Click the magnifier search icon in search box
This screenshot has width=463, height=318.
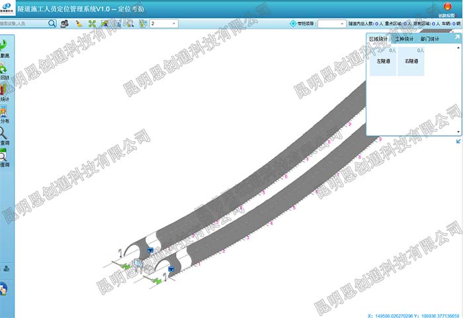point(52,23)
